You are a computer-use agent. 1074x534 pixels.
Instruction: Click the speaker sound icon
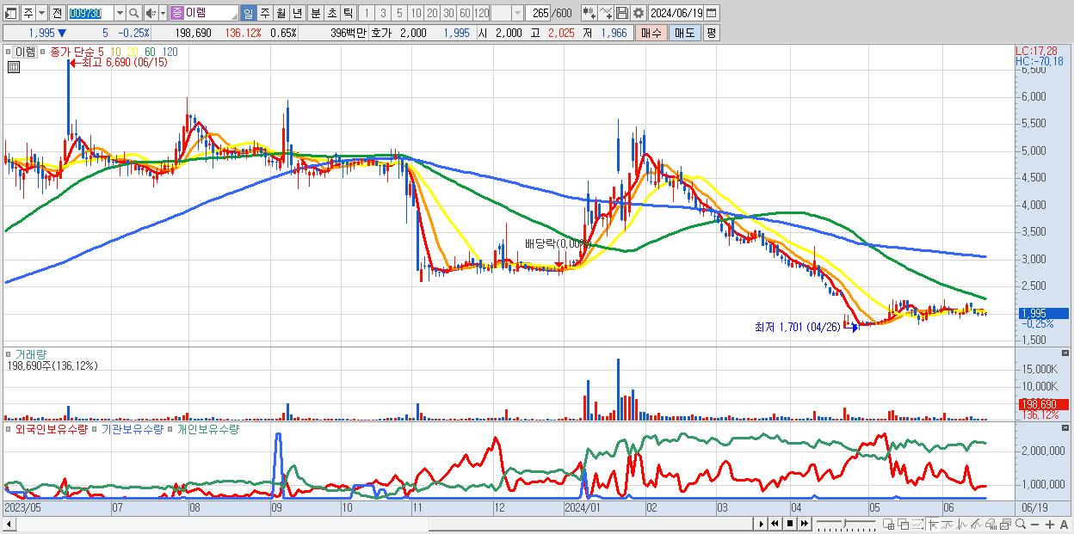pyautogui.click(x=151, y=13)
